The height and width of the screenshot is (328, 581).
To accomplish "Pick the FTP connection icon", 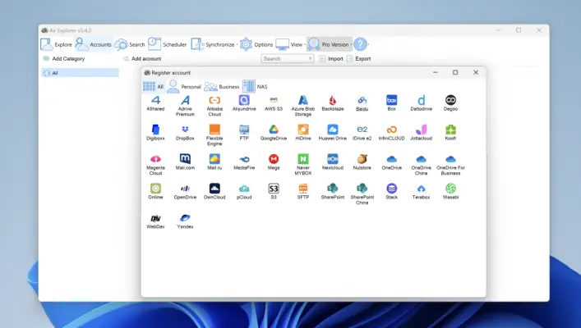I will (x=244, y=133).
